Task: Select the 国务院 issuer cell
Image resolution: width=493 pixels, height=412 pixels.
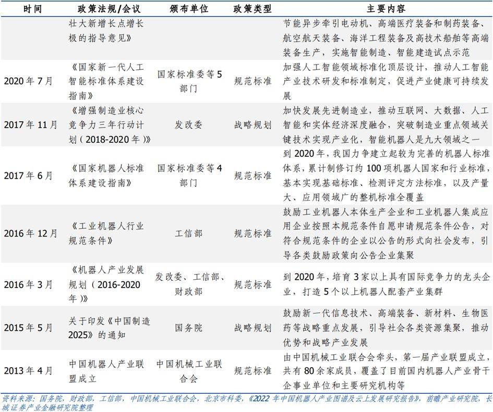Action: [188, 328]
